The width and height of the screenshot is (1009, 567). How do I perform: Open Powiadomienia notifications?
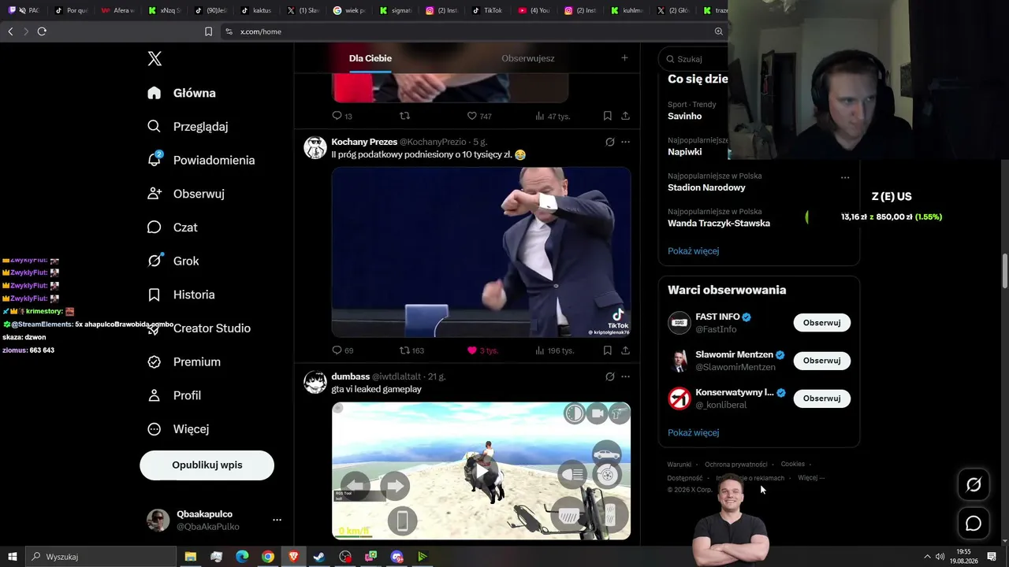click(x=201, y=160)
